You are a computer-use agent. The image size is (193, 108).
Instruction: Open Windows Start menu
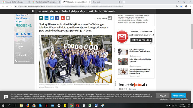(3, 105)
